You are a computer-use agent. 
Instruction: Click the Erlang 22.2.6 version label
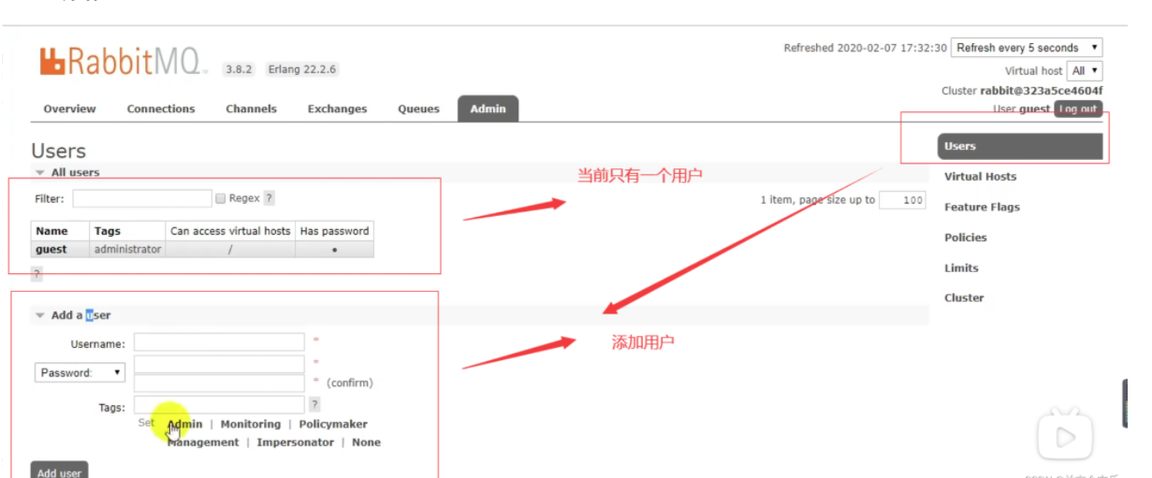click(302, 69)
